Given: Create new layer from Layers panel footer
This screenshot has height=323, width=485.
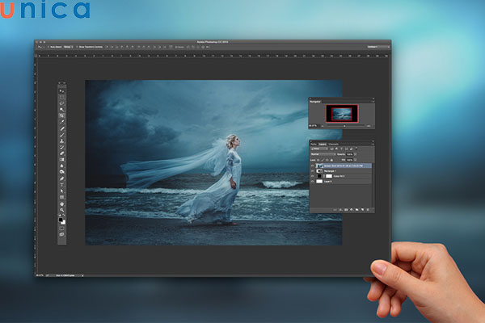Looking at the screenshot, I should (362, 210).
